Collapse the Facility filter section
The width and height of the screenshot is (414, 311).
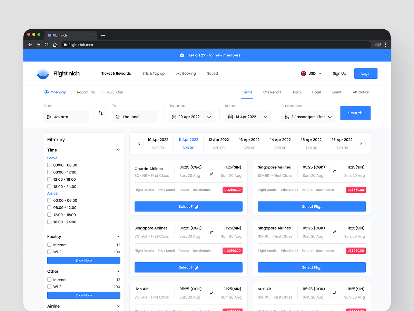click(118, 236)
